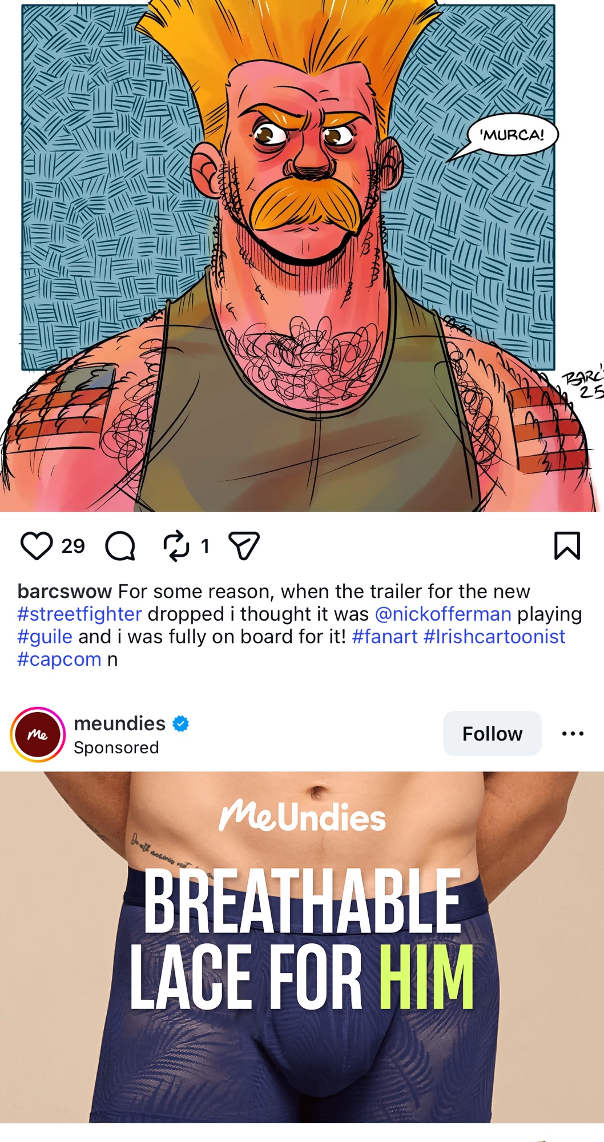The width and height of the screenshot is (604, 1142).
Task: Tap the Guile cartoon artwork image
Action: (302, 256)
